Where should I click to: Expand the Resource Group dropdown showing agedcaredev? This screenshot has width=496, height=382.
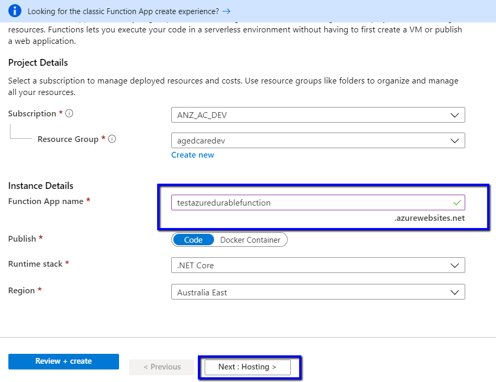317,140
